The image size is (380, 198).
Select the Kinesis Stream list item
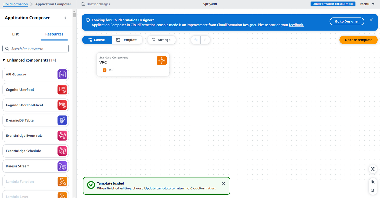35,166
